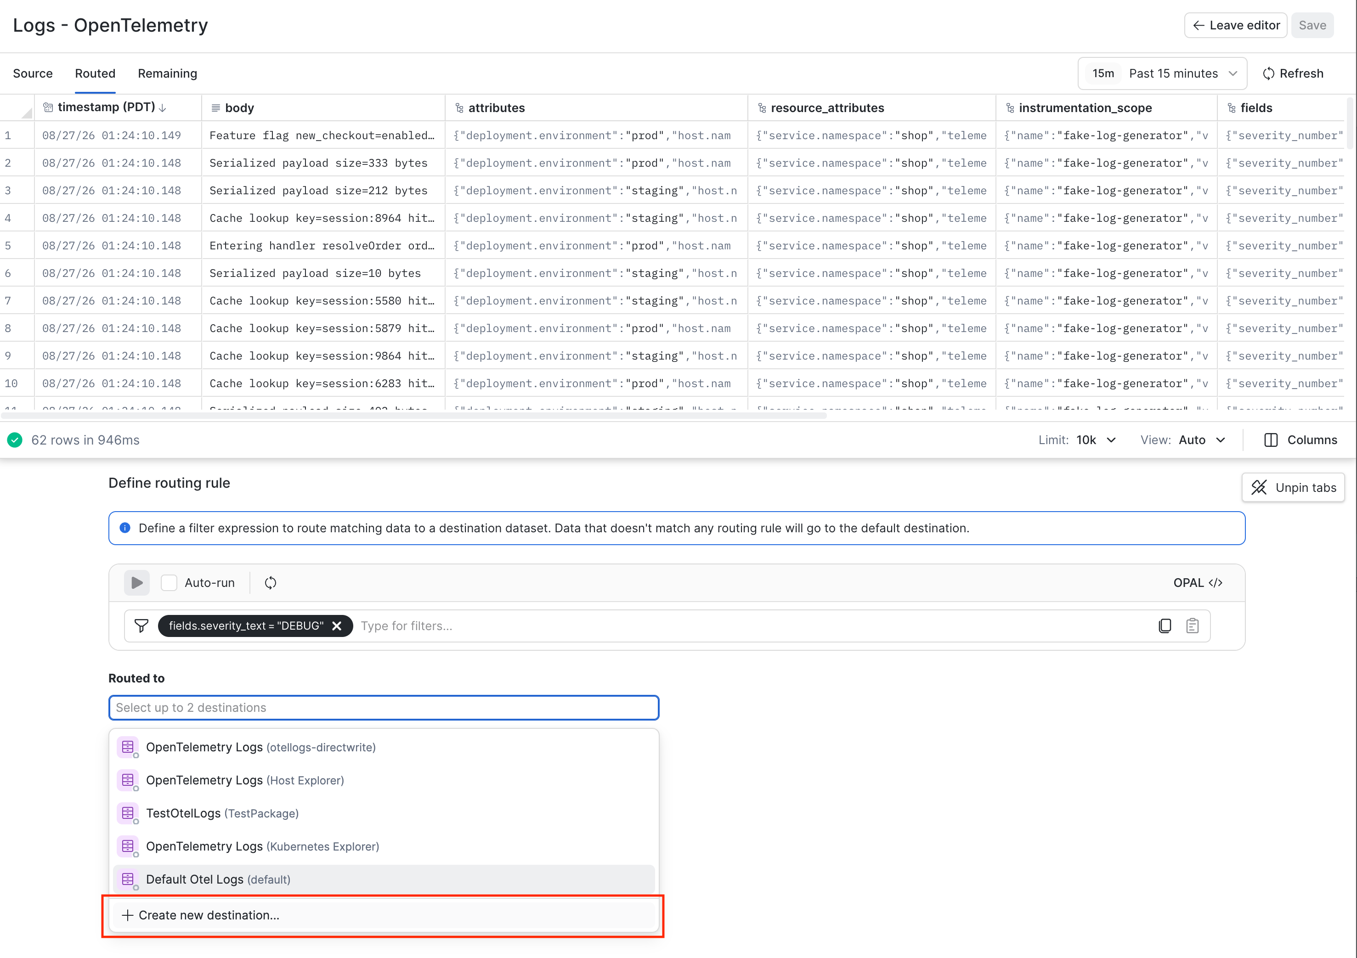1357x958 pixels.
Task: Click the dataset icon beside Default Otel Logs
Action: pyautogui.click(x=128, y=879)
